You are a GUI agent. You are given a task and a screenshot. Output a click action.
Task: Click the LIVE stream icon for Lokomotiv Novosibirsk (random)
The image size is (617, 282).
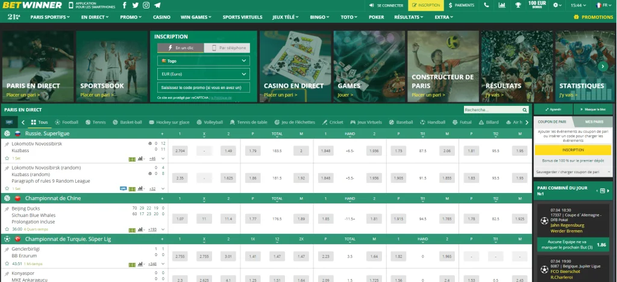(x=123, y=189)
